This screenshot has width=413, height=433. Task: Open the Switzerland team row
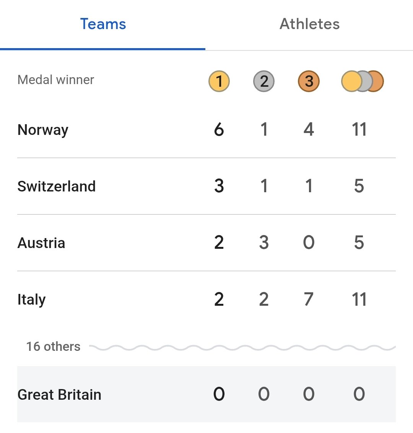click(x=57, y=186)
